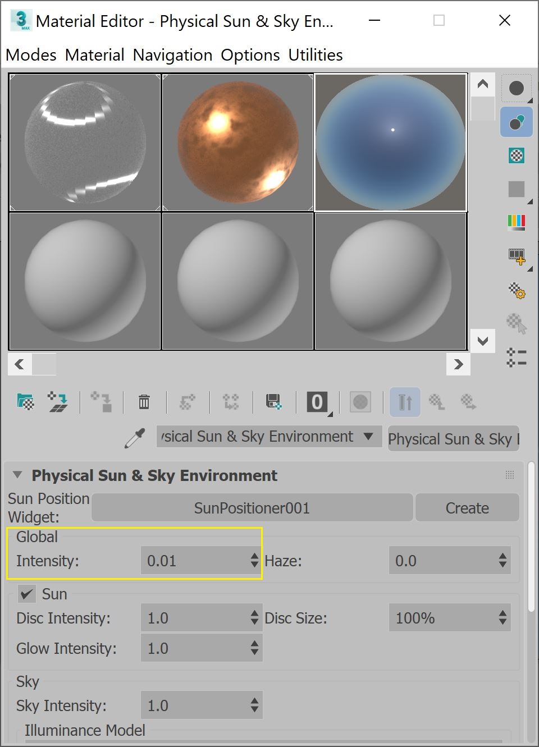Click the Create button for Sun Position Widget
Image resolution: width=539 pixels, height=747 pixels.
[x=467, y=507]
